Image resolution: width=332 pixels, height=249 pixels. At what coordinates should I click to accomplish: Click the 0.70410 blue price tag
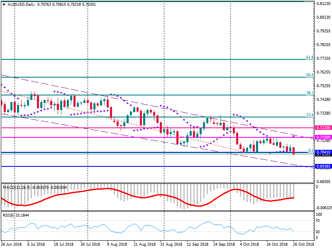(322, 152)
